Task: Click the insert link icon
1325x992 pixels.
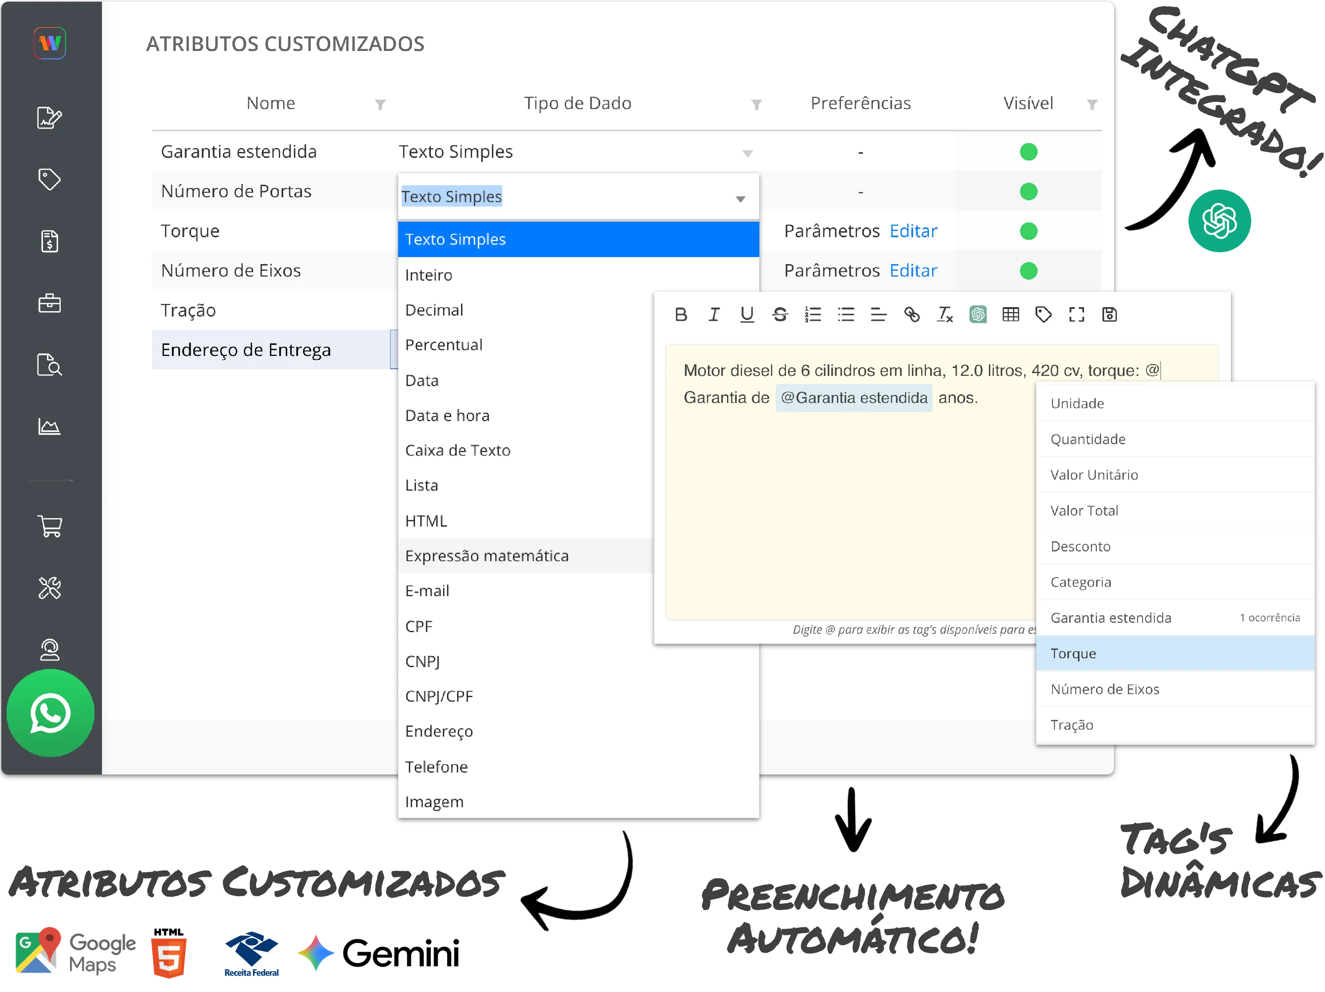Action: [x=912, y=315]
